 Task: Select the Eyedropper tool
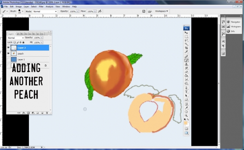(x=186, y=108)
